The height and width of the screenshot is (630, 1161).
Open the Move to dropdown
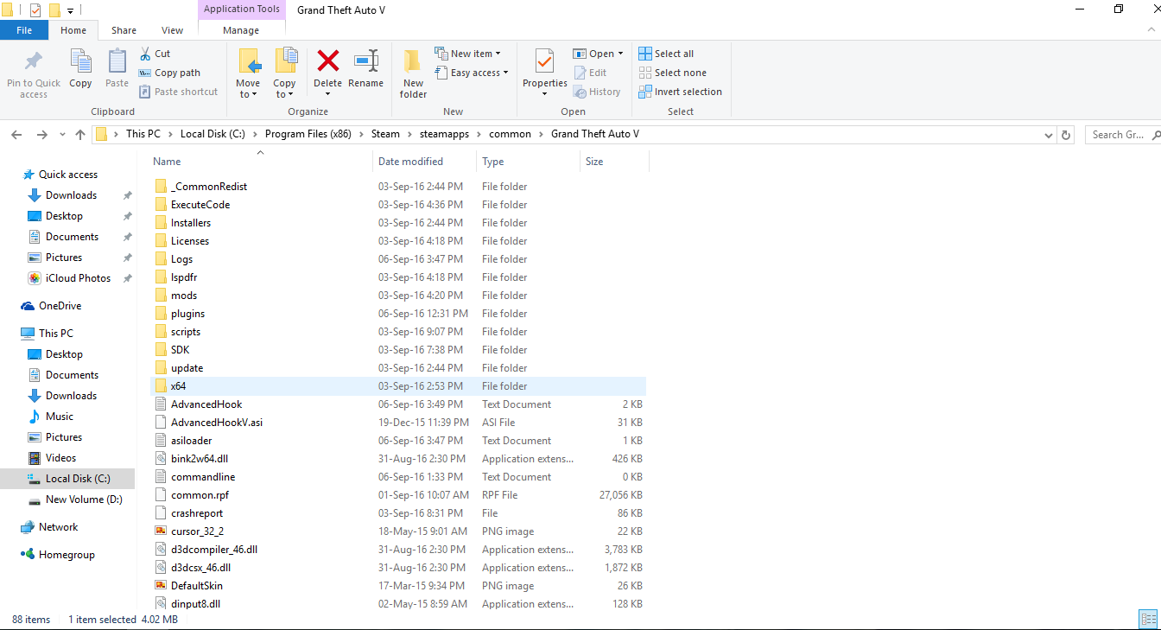pyautogui.click(x=248, y=89)
